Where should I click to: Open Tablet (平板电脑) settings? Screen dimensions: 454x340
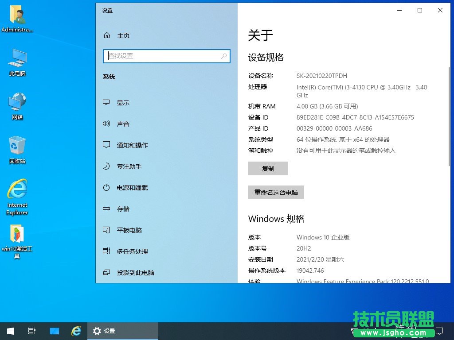tap(129, 230)
